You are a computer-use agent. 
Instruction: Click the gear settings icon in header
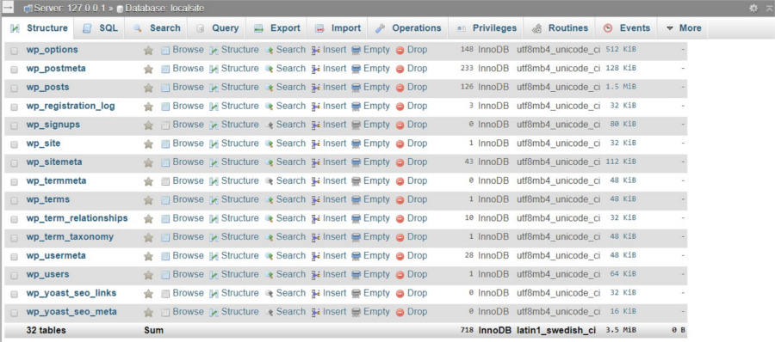(x=753, y=8)
